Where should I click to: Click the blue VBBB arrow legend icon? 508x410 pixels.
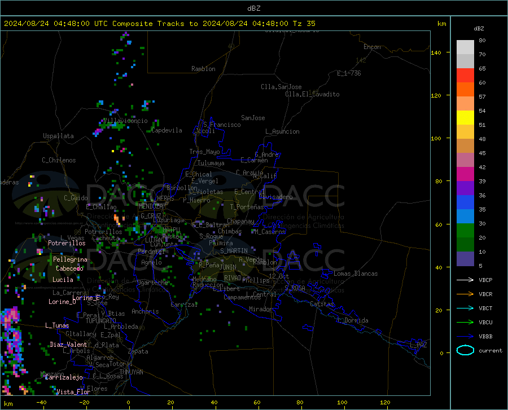(x=465, y=336)
